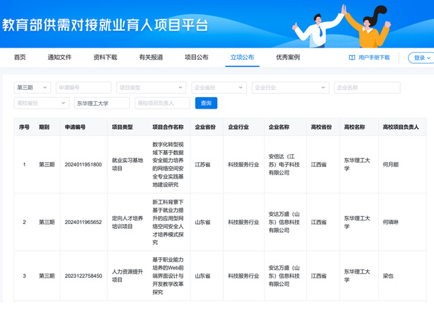This screenshot has width=434, height=311.
Task: Click the 东华理工大学 university name field
Action: [x=101, y=103]
